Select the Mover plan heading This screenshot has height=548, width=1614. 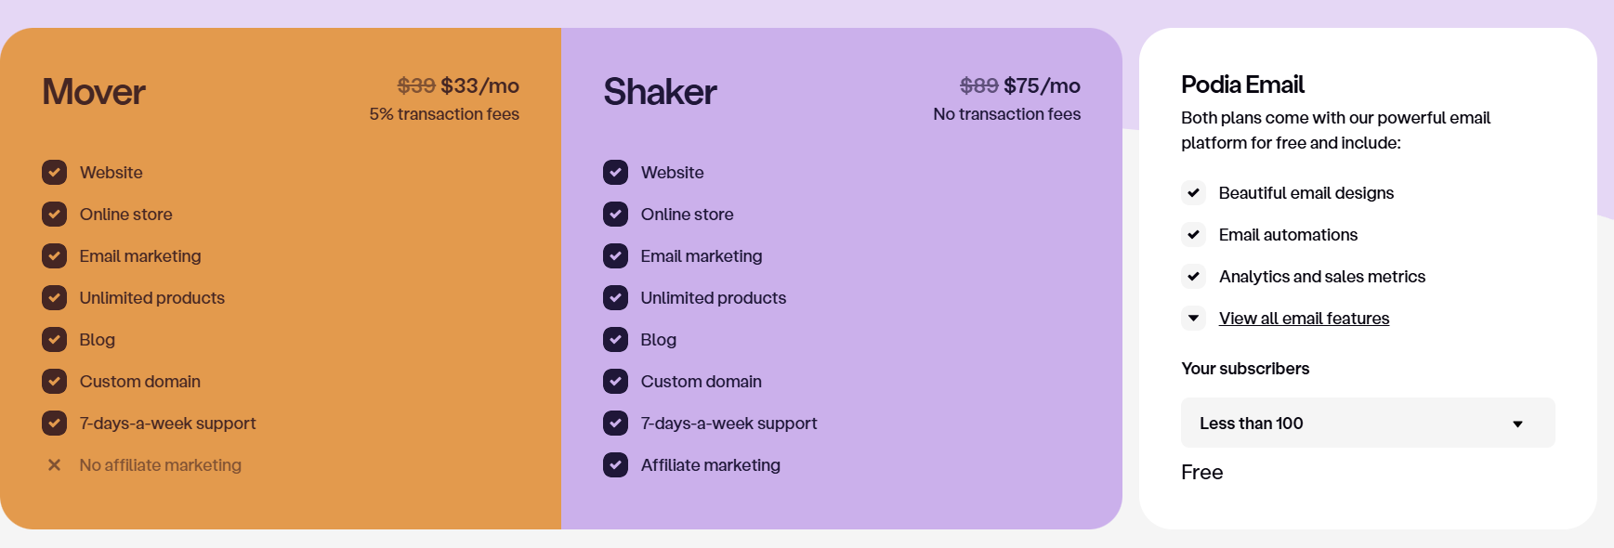pyautogui.click(x=94, y=92)
